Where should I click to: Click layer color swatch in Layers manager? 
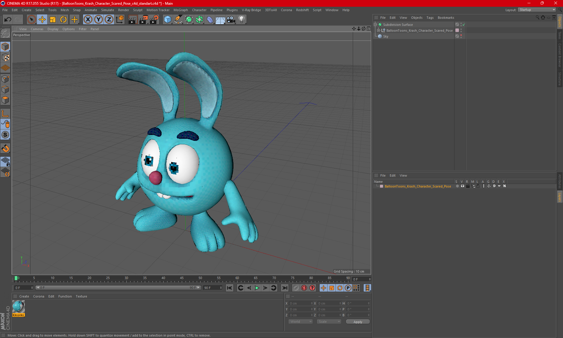381,186
